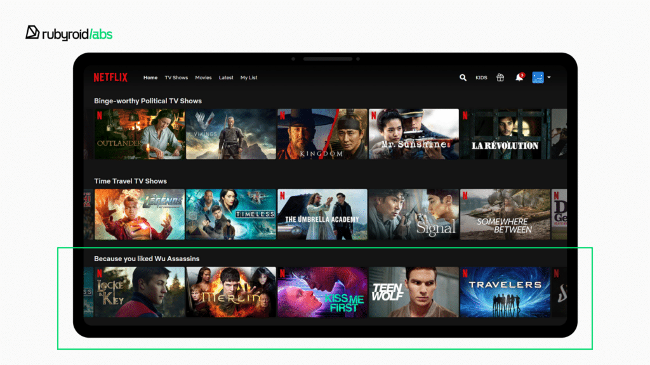Select Latest in navigation bar
The width and height of the screenshot is (650, 365).
(x=226, y=78)
